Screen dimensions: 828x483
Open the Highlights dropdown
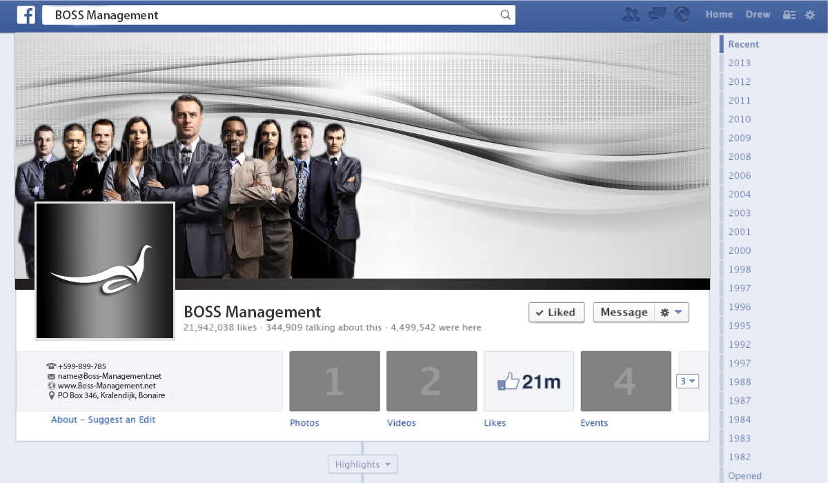[x=363, y=464]
